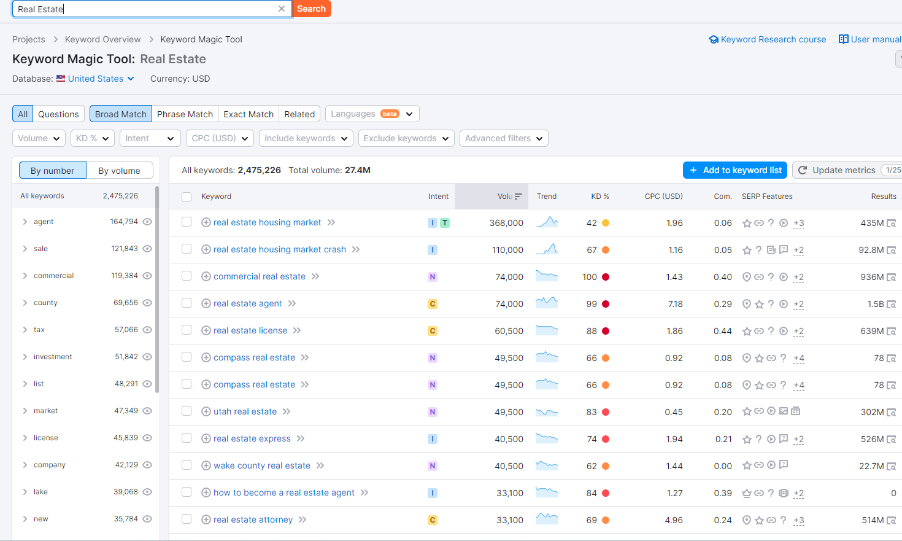The height and width of the screenshot is (541, 902).
Task: Switch to the Questions tab
Action: (58, 114)
